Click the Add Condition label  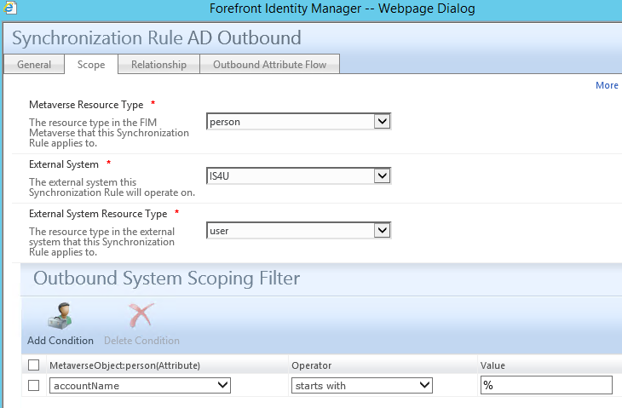pos(60,341)
